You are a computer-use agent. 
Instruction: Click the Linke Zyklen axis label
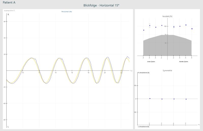[151, 62]
